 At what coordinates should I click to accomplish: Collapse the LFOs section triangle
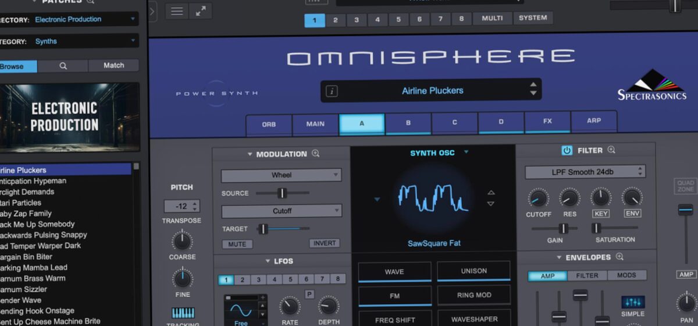(268, 261)
